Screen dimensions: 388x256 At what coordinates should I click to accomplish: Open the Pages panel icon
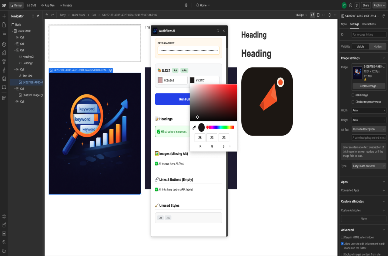[x=4, y=25]
